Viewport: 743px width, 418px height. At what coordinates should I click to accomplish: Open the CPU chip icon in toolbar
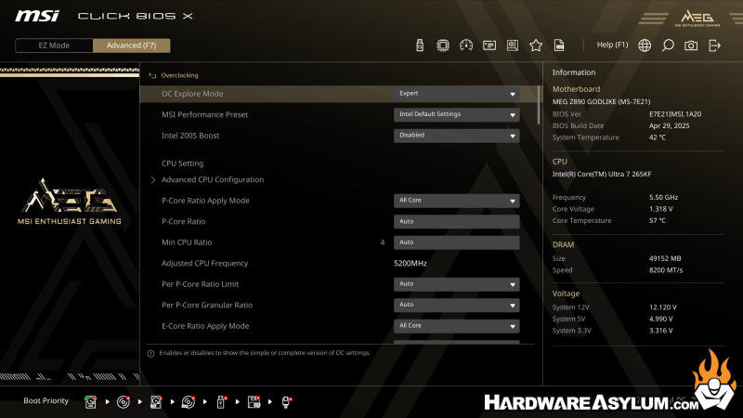pyautogui.click(x=443, y=46)
